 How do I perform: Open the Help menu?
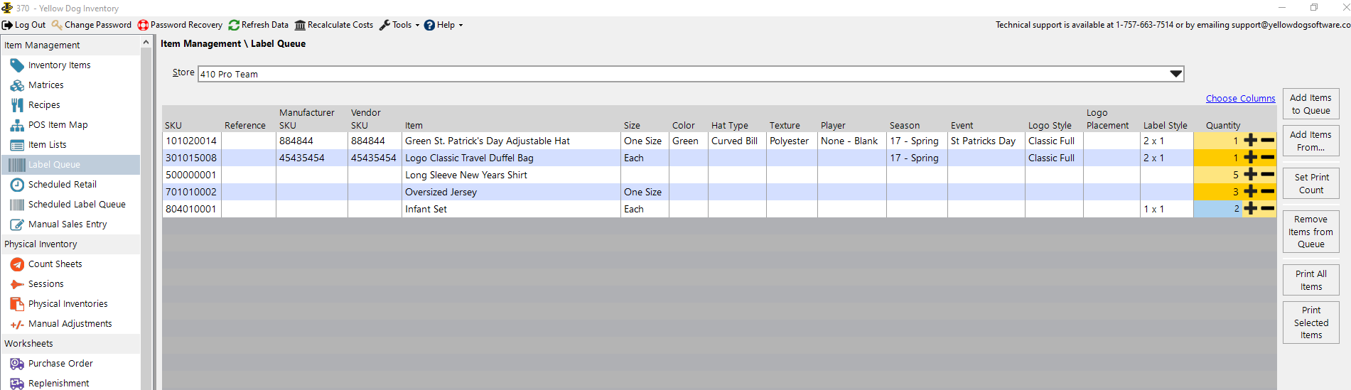443,25
